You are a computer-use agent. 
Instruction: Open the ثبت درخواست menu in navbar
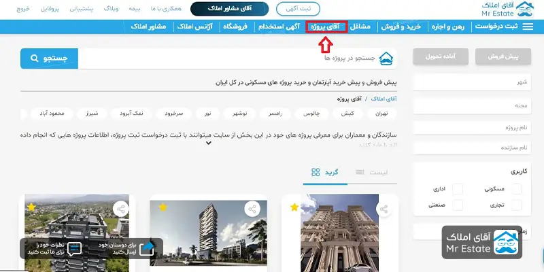(509, 27)
